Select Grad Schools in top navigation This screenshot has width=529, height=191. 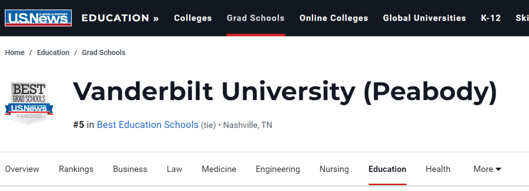(x=256, y=18)
